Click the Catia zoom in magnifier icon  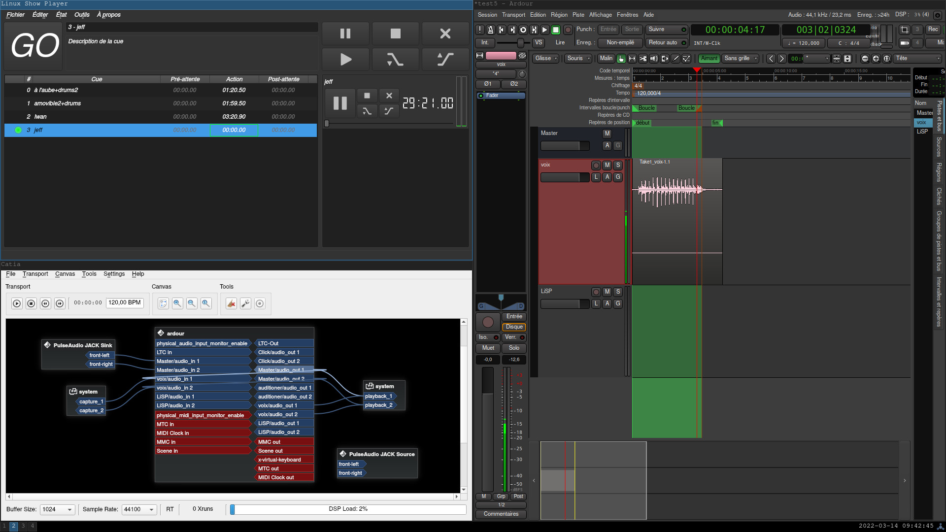[177, 303]
